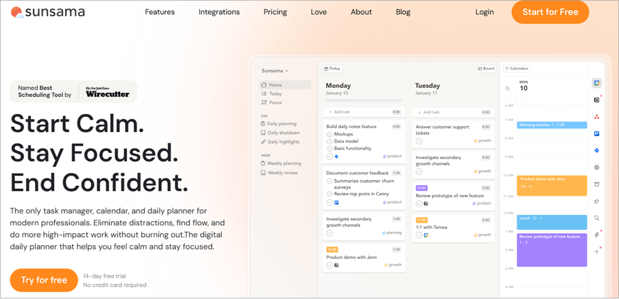Click the objectives target icon in sidebar

(597, 168)
